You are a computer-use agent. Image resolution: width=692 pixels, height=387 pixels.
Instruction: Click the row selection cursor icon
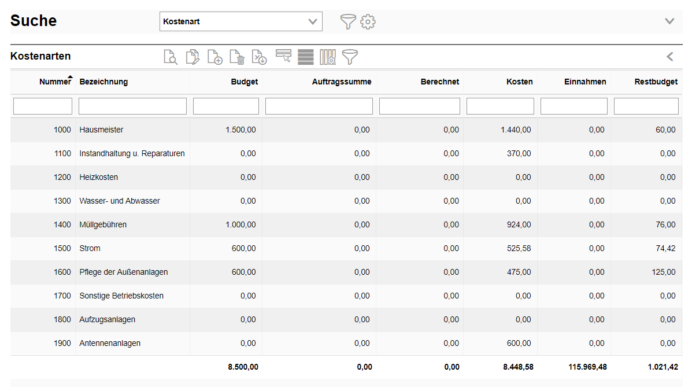click(283, 56)
